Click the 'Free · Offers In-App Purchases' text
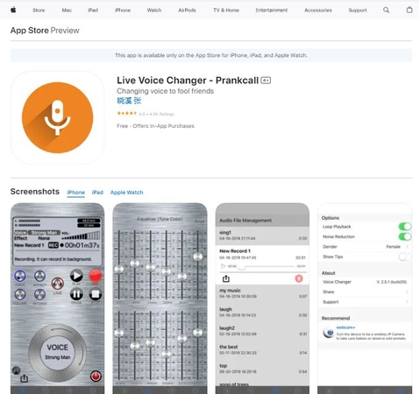 coord(155,126)
